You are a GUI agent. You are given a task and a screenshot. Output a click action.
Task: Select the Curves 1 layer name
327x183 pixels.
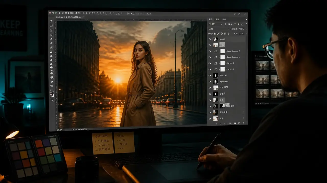tap(230, 69)
